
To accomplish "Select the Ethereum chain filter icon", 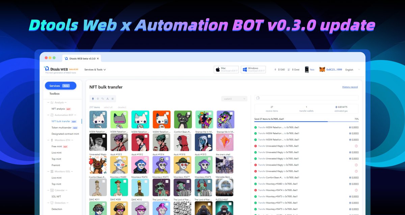I will tap(93, 99).
